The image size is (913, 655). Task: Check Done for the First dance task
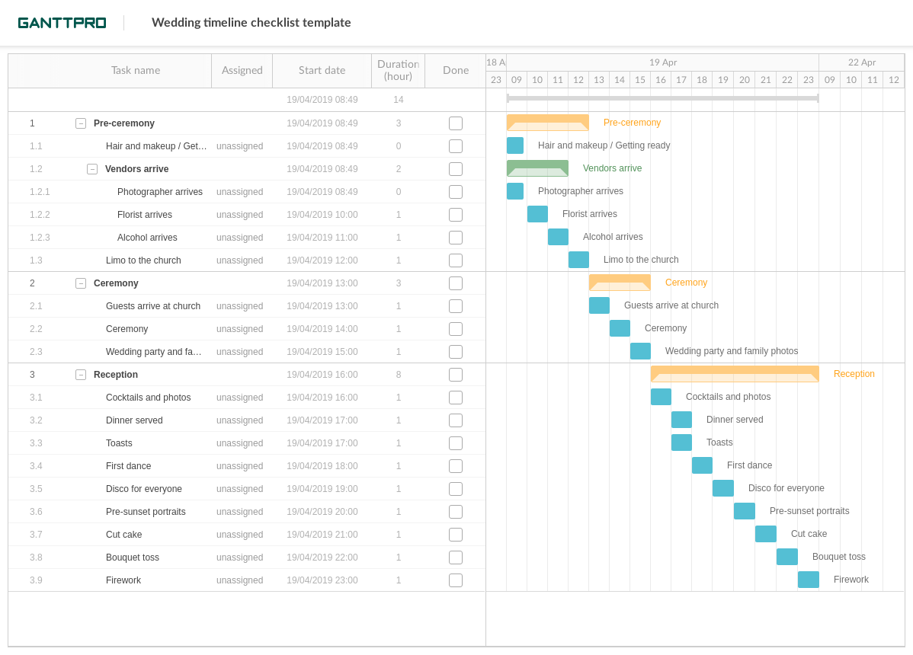(x=455, y=465)
